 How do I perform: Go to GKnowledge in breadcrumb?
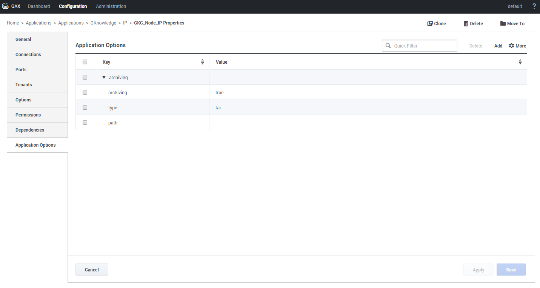[x=103, y=23]
